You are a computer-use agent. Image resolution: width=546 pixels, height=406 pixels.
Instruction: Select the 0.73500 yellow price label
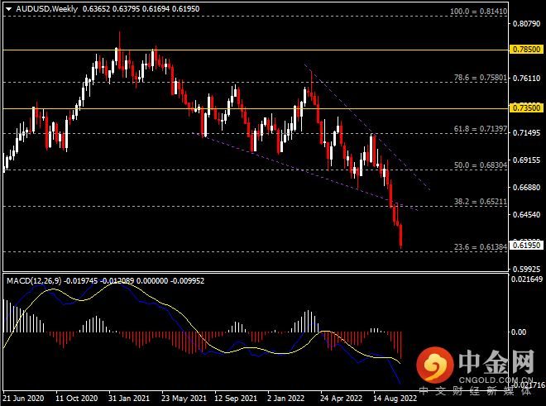pyautogui.click(x=526, y=108)
